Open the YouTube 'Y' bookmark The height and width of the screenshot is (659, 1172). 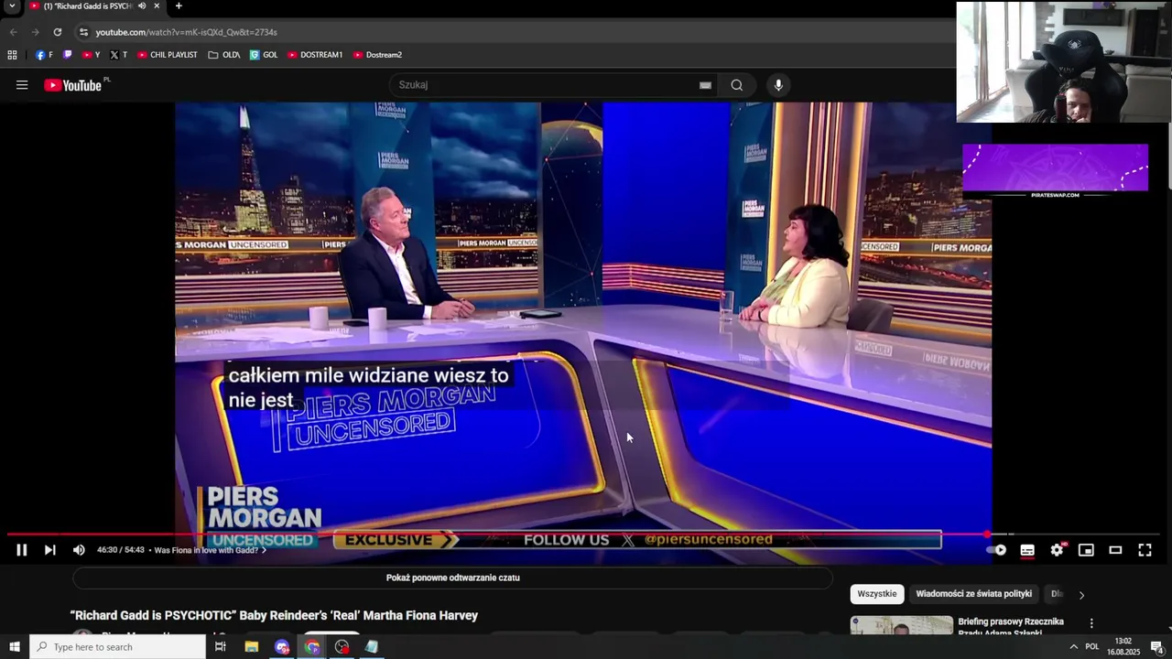coord(92,55)
